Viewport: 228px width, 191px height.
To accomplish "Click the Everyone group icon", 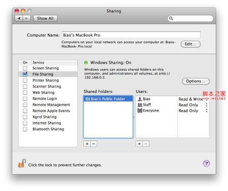I will click(140, 110).
